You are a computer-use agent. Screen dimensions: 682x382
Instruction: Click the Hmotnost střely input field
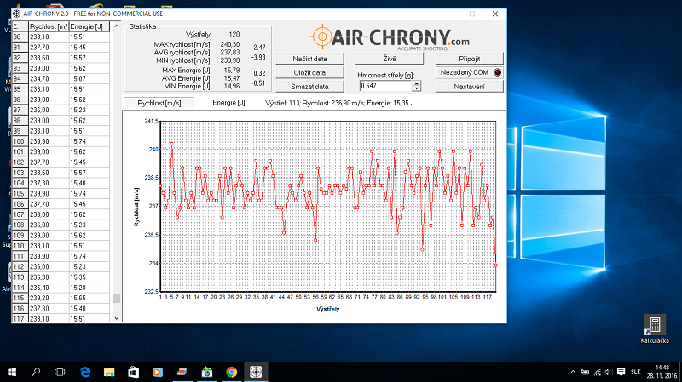point(384,86)
